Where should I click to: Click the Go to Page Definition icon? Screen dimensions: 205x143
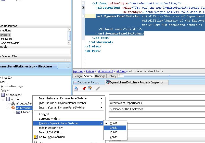pos(36,137)
